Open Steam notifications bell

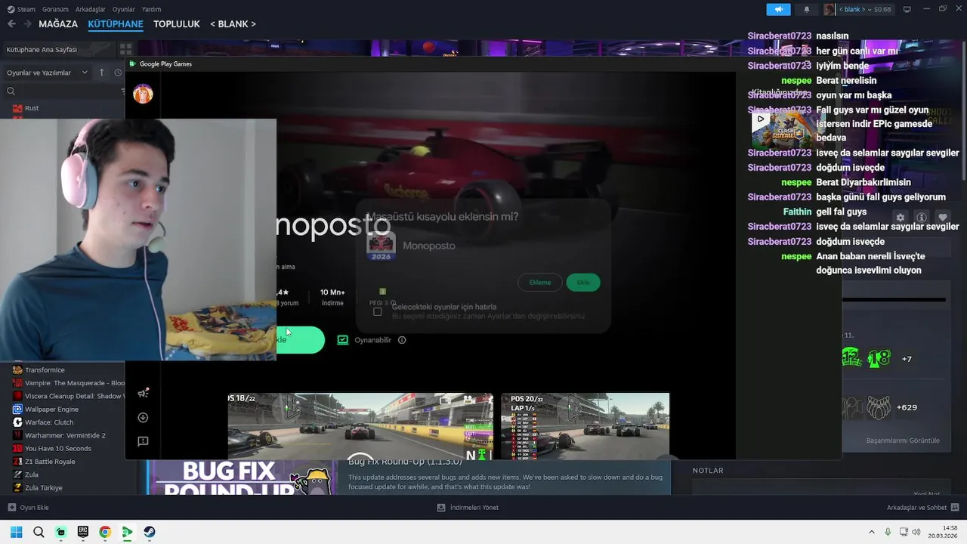pyautogui.click(x=806, y=9)
